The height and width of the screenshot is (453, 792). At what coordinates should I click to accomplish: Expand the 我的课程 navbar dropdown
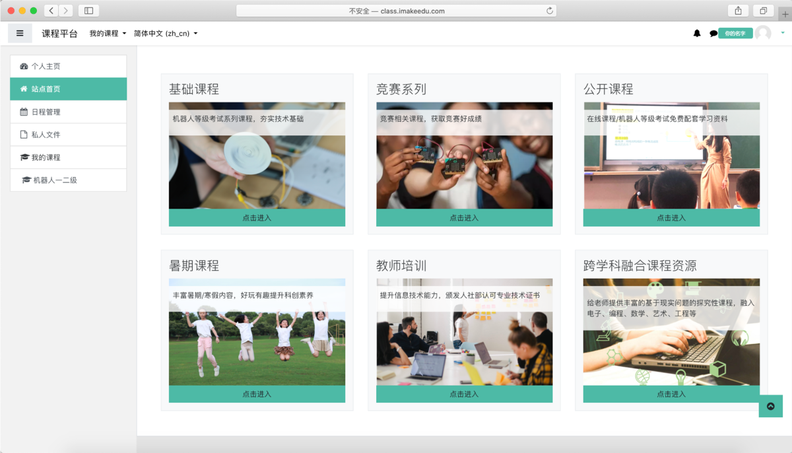[x=108, y=34]
